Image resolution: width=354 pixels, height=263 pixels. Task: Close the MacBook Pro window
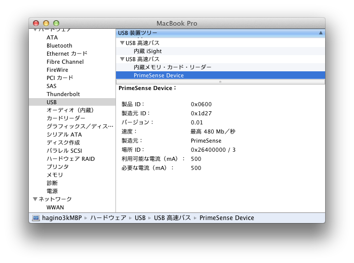(36, 23)
